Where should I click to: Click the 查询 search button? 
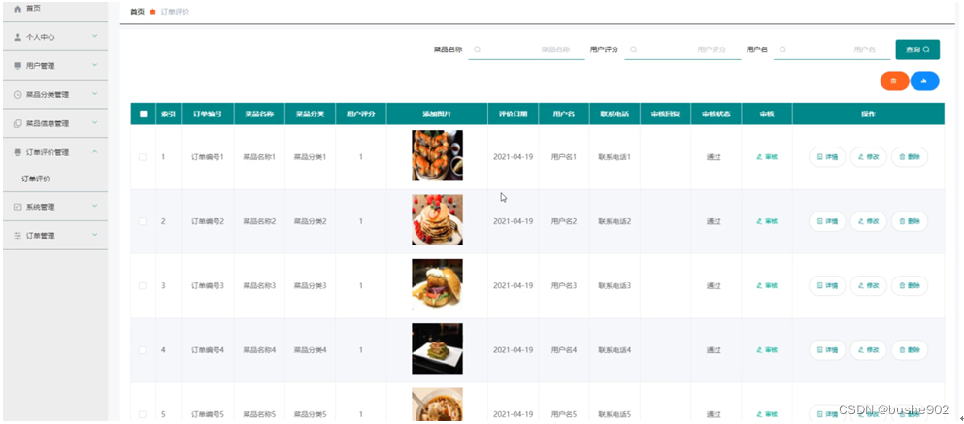click(x=917, y=49)
